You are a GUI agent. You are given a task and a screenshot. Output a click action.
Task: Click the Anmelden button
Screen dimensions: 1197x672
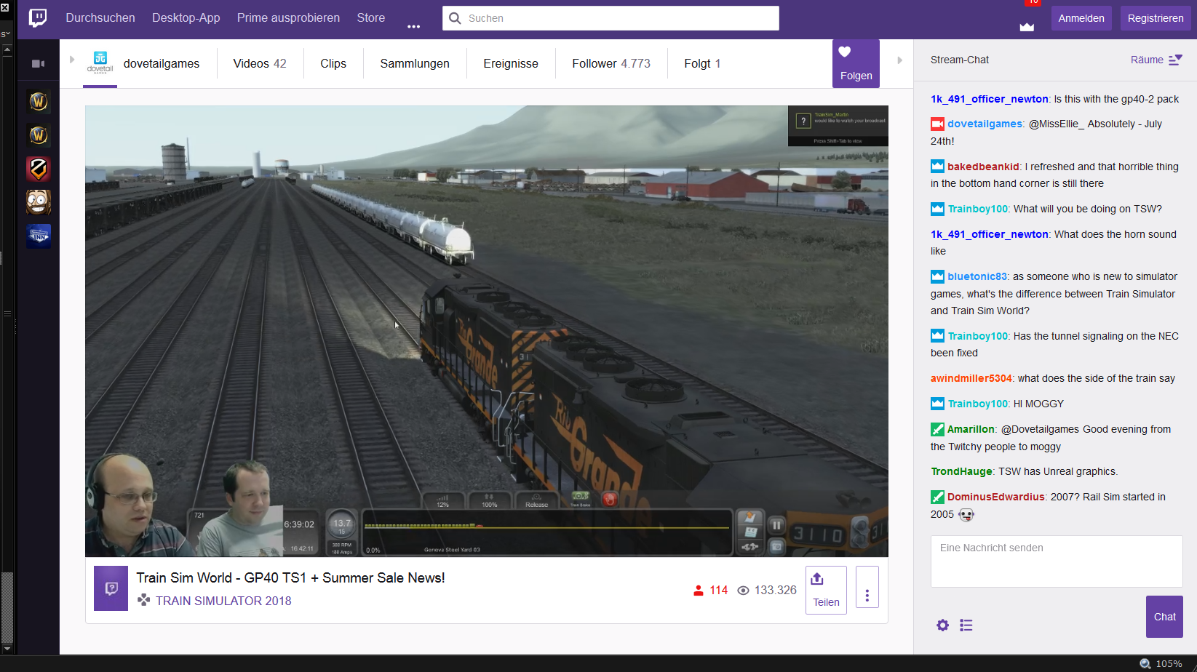click(x=1081, y=18)
